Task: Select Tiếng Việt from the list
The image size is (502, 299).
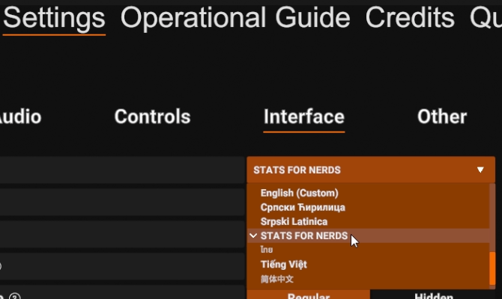Action: (283, 264)
